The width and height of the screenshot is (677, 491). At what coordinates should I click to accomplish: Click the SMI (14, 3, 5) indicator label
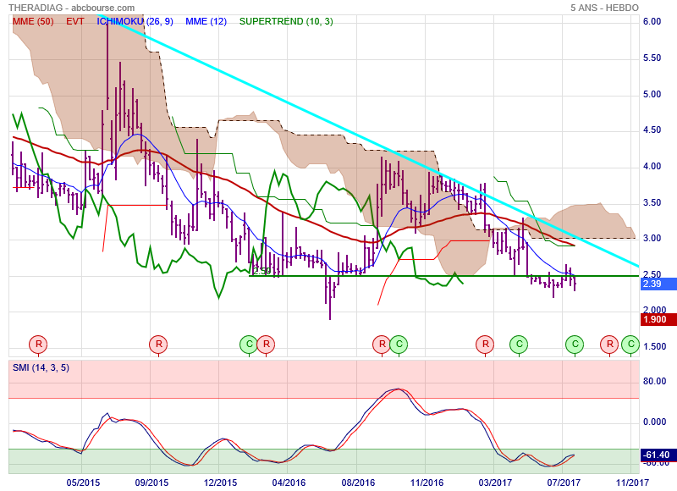click(x=42, y=367)
